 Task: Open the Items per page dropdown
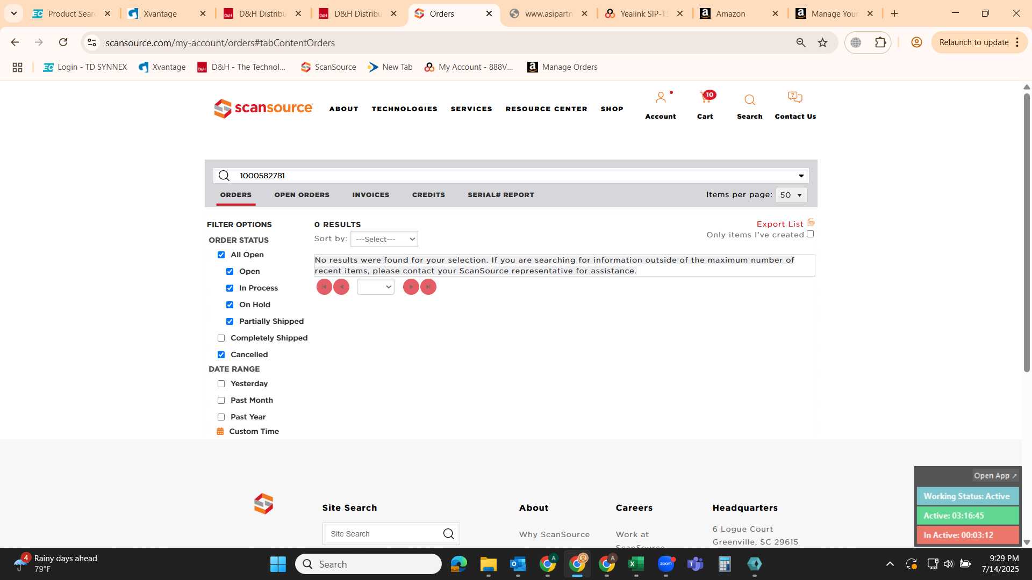(791, 195)
